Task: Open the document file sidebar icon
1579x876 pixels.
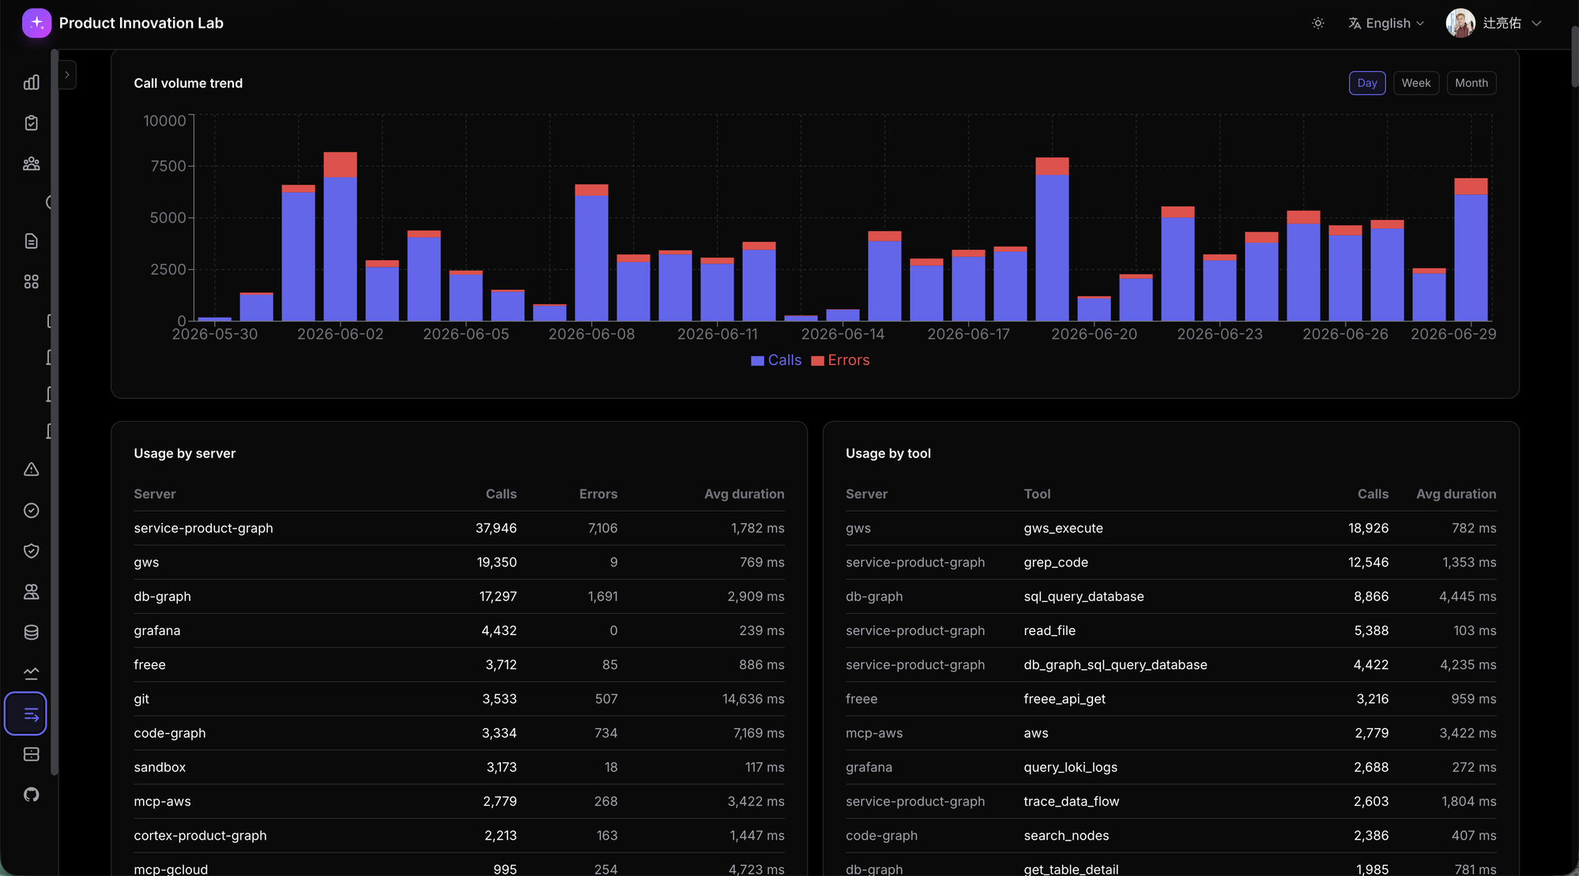Action: point(32,241)
